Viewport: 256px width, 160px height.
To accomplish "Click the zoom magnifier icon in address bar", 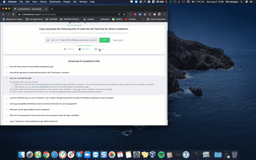I will [x=119, y=14].
